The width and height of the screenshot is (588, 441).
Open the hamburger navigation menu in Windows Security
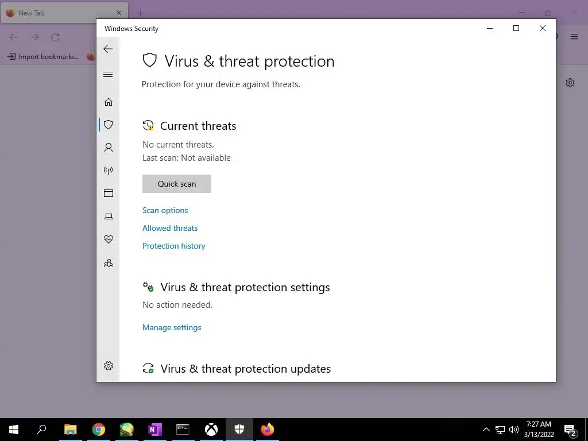pyautogui.click(x=108, y=74)
